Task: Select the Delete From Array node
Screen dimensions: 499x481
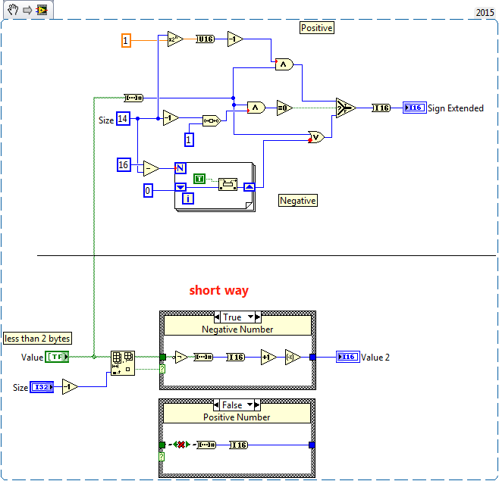Action: [x=123, y=363]
